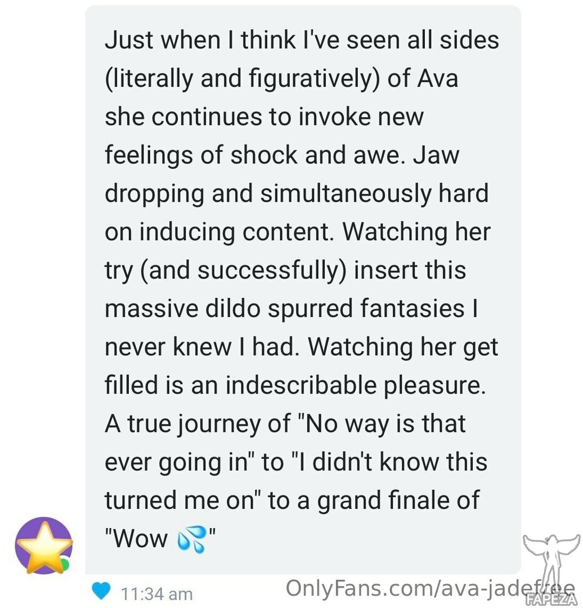Select the 11:34 am timestamp

tap(156, 594)
